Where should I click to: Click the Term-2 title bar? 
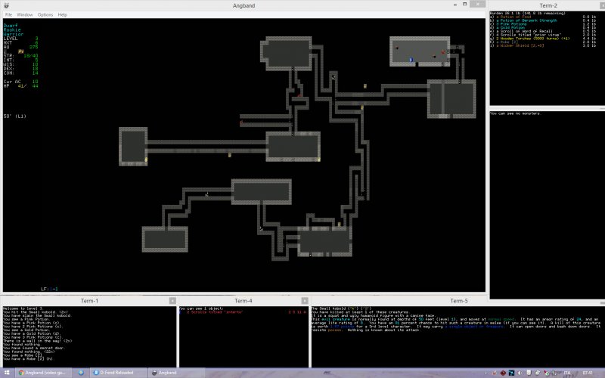pyautogui.click(x=548, y=5)
